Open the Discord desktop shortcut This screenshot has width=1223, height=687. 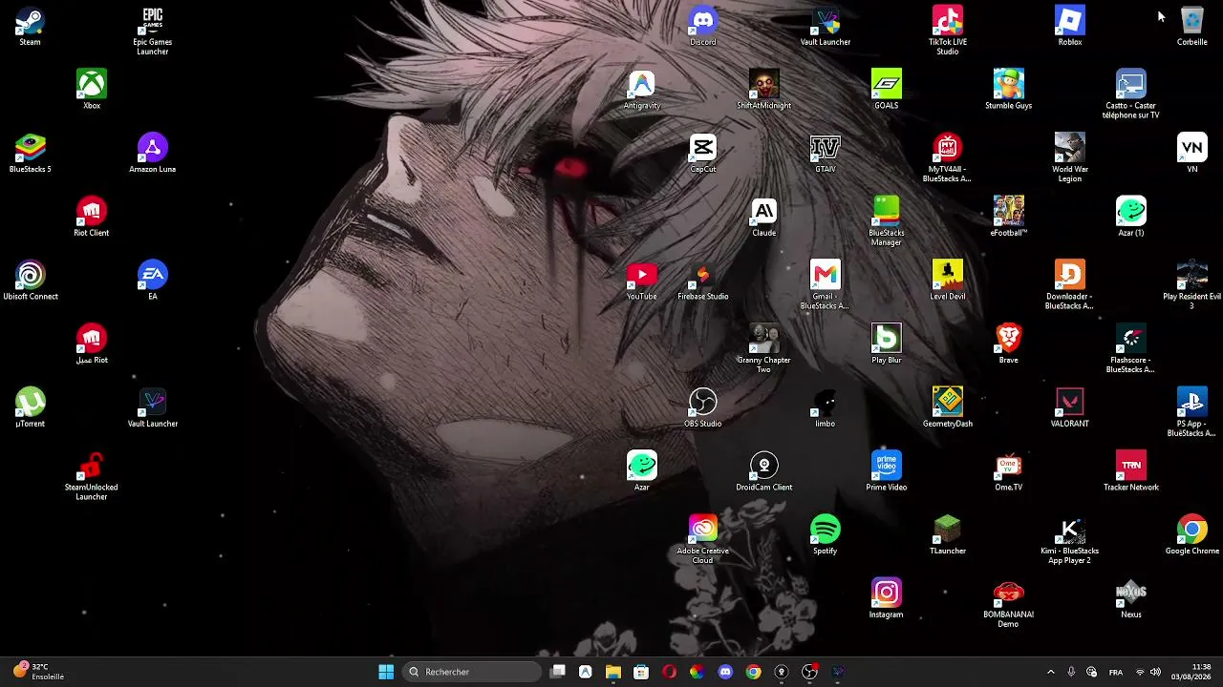703,27
